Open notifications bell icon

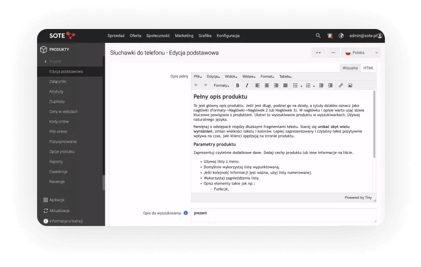pos(330,36)
